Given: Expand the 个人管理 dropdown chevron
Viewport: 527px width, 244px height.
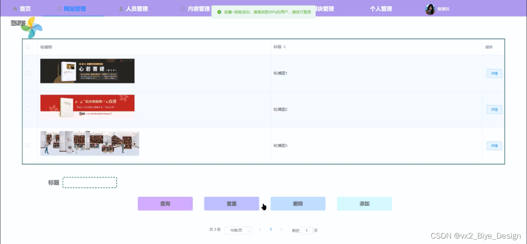Looking at the screenshot, I should pyautogui.click(x=396, y=9).
